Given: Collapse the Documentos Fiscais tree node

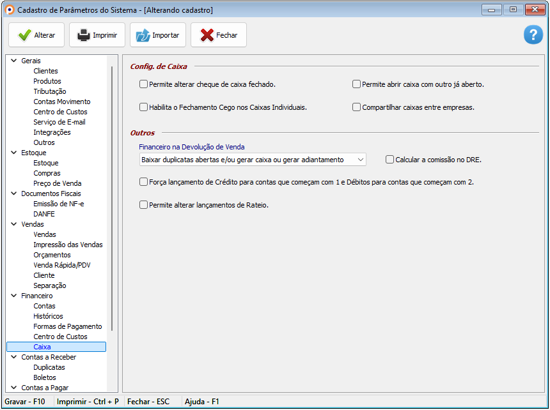Looking at the screenshot, I should (x=14, y=194).
